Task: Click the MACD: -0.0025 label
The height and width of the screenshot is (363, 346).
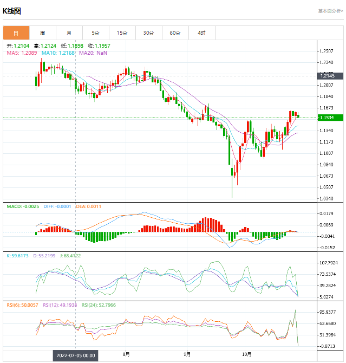Action: pyautogui.click(x=23, y=206)
